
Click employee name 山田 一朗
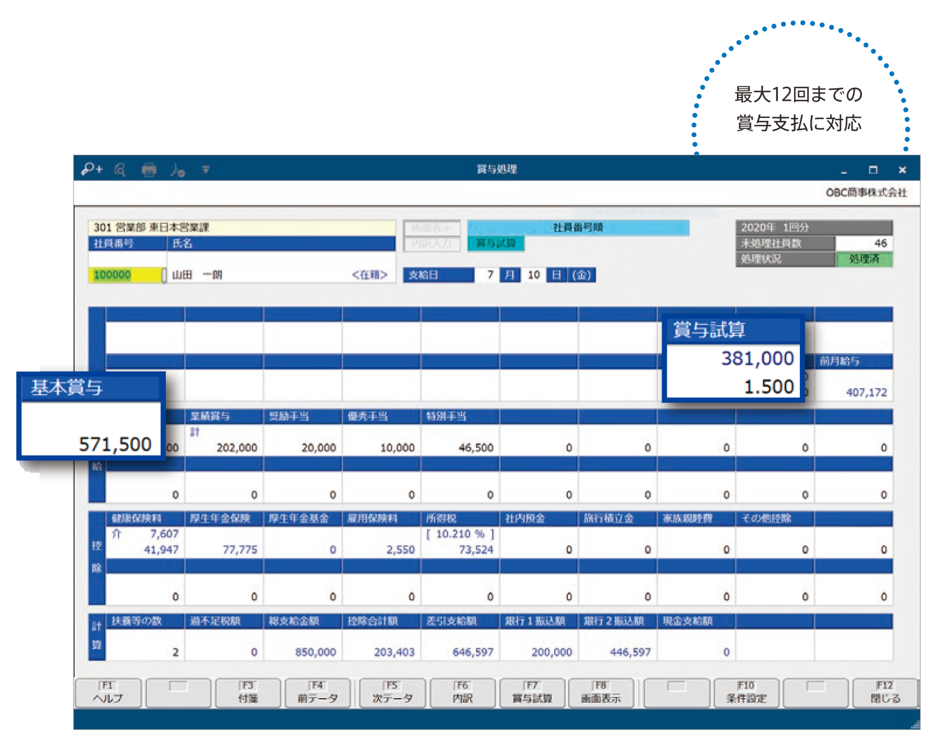(197, 275)
